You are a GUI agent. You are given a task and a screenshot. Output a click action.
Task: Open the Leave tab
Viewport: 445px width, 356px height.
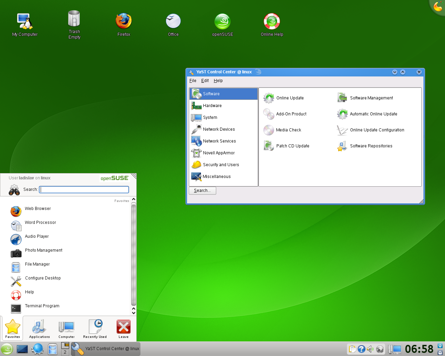123,329
